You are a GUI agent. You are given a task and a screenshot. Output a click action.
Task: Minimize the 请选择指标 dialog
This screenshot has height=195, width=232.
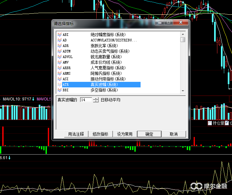click(160, 22)
